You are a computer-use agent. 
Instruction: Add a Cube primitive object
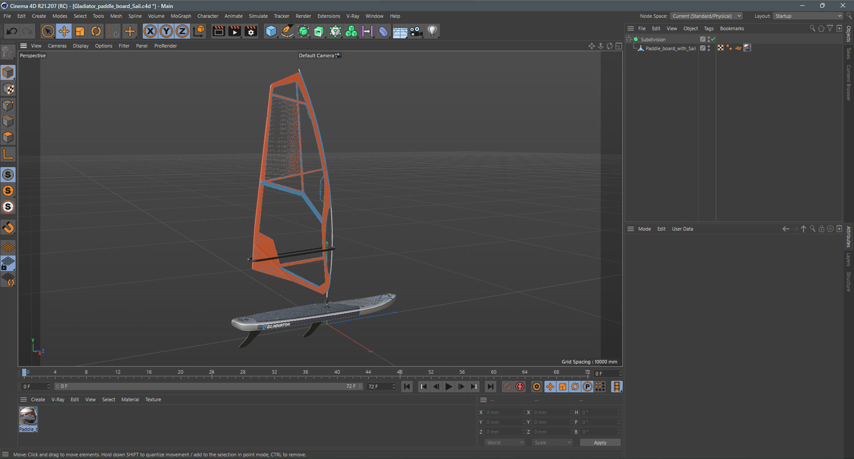(x=271, y=31)
